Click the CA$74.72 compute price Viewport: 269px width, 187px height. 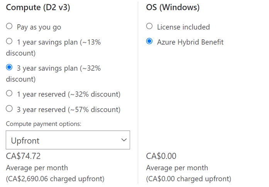(23, 156)
